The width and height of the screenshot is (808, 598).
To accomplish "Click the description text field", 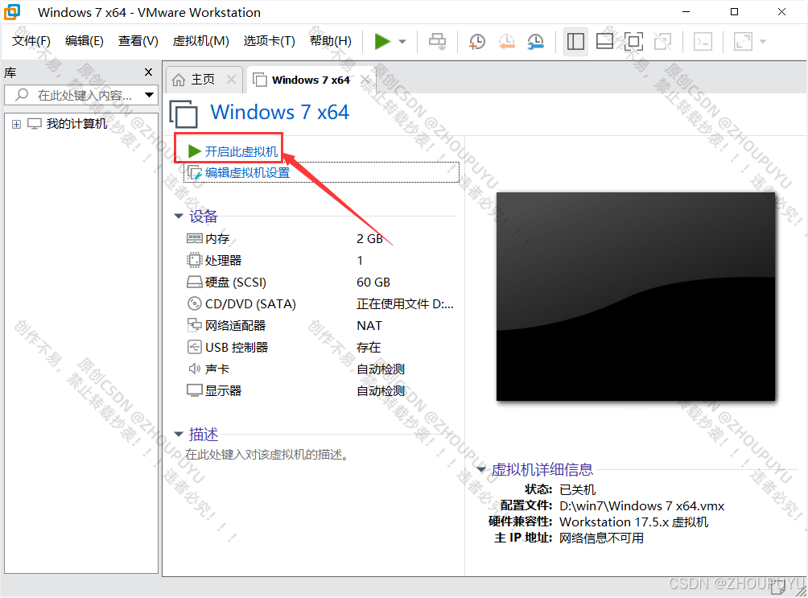I will pyautogui.click(x=267, y=454).
